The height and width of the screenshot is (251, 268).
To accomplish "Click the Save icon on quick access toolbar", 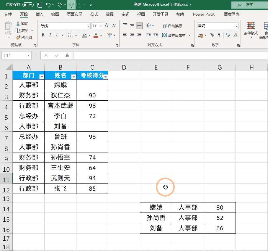I will point(40,5).
